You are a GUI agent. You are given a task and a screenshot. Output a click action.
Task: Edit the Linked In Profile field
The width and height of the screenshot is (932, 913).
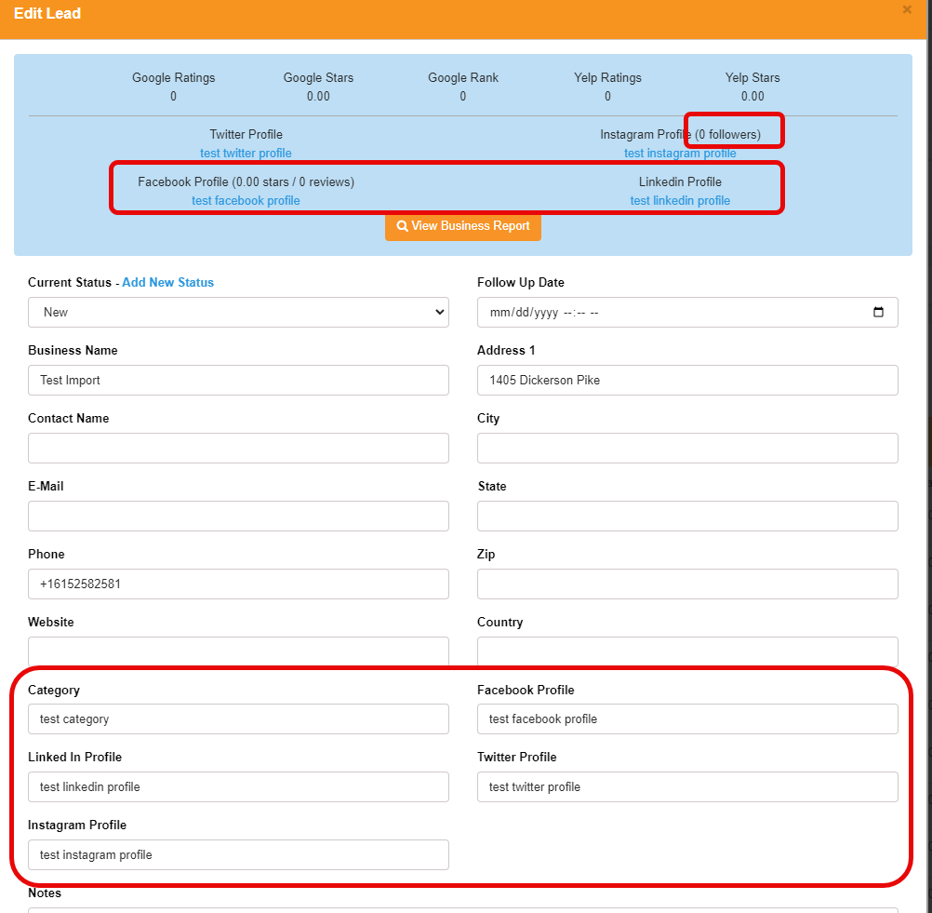pos(238,787)
